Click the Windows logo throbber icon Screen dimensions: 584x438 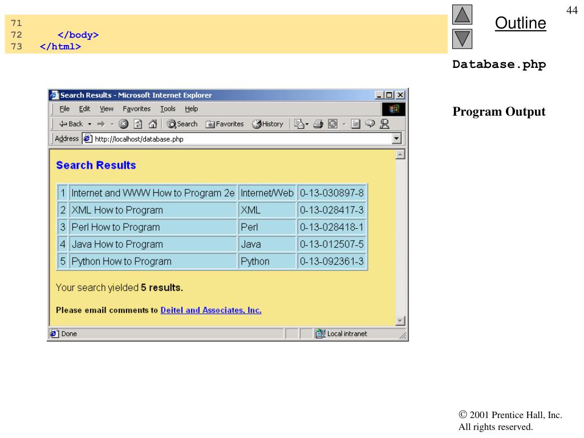click(x=394, y=109)
